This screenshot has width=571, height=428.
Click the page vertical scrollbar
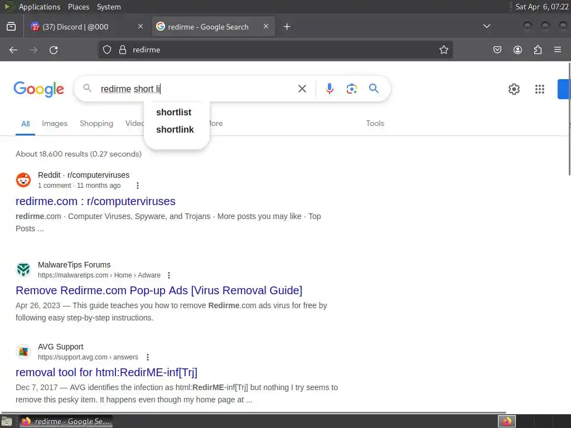569,119
